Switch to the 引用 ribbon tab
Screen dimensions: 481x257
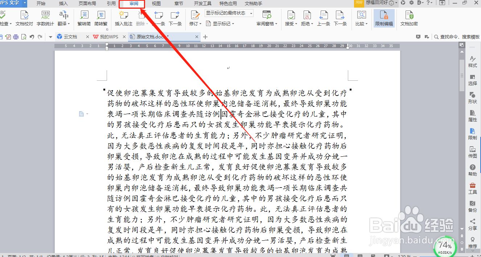coord(111,4)
